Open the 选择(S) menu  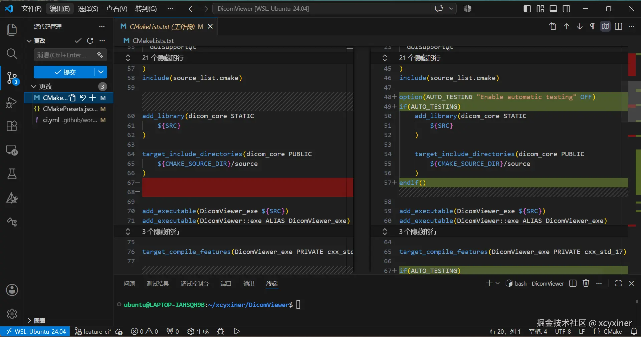point(88,9)
